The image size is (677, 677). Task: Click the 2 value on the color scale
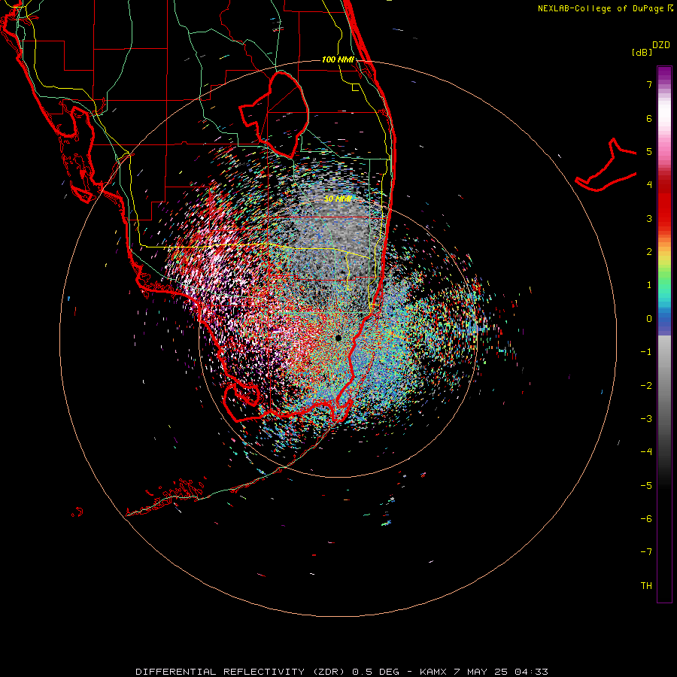pos(649,252)
